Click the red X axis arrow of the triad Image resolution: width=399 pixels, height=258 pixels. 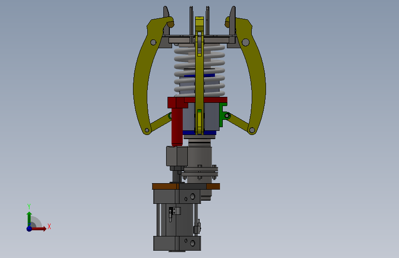click(x=39, y=229)
